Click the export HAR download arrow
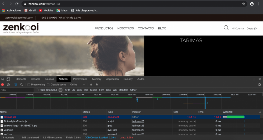The width and height of the screenshot is (263, 140). pos(97,85)
